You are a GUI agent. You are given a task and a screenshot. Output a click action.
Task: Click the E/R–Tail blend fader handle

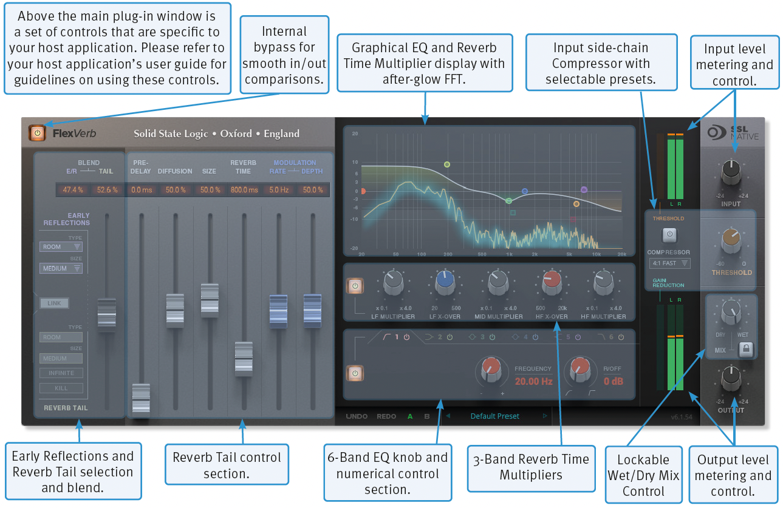106,315
